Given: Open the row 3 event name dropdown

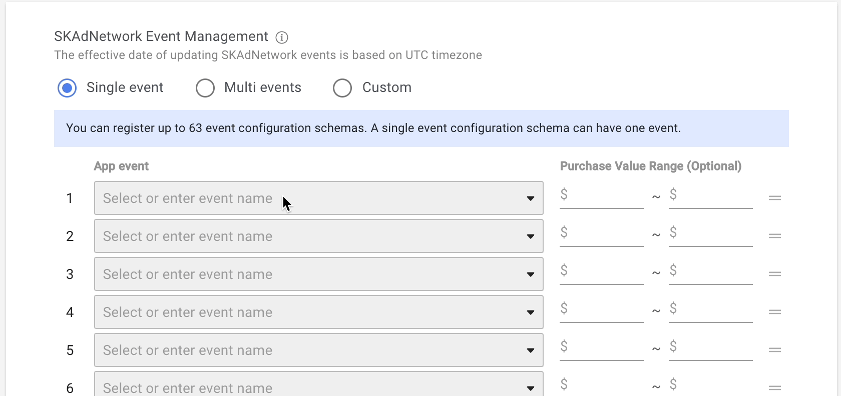Looking at the screenshot, I should click(x=319, y=274).
